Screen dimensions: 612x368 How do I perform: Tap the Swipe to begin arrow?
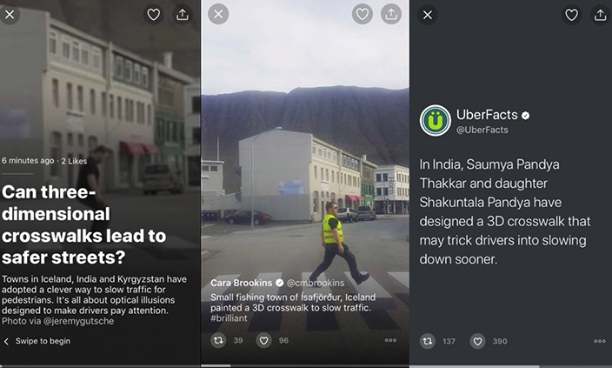click(x=8, y=341)
